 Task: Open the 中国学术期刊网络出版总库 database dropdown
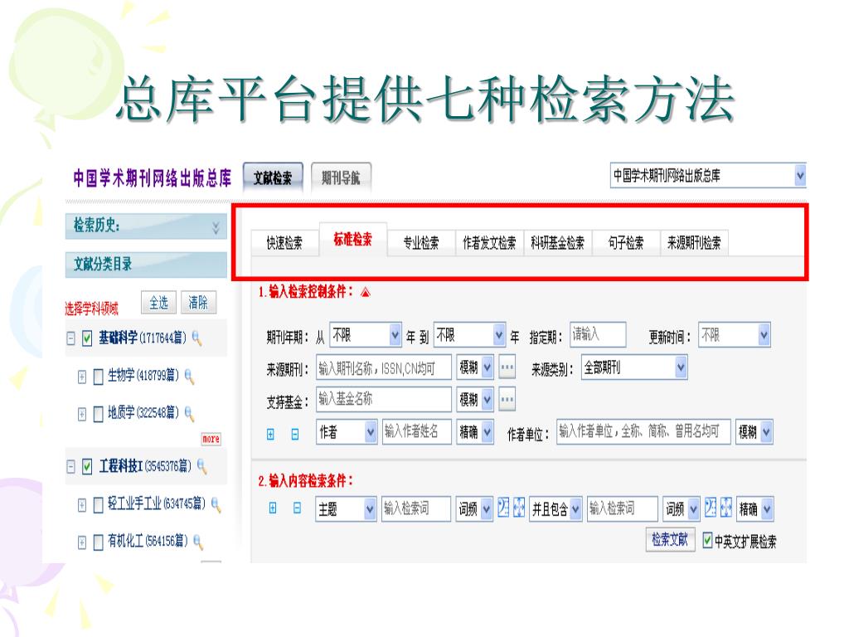coord(800,176)
